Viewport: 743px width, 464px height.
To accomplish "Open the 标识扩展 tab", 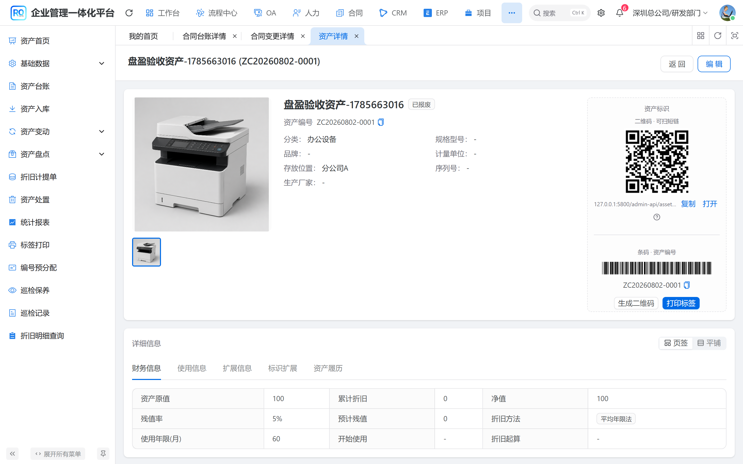I will coord(282,368).
